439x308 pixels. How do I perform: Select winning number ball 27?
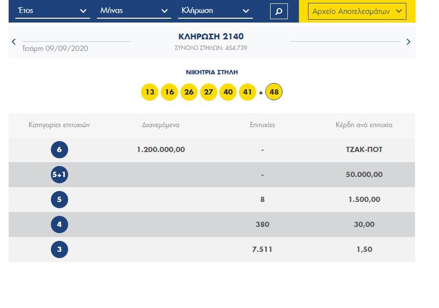tap(208, 92)
